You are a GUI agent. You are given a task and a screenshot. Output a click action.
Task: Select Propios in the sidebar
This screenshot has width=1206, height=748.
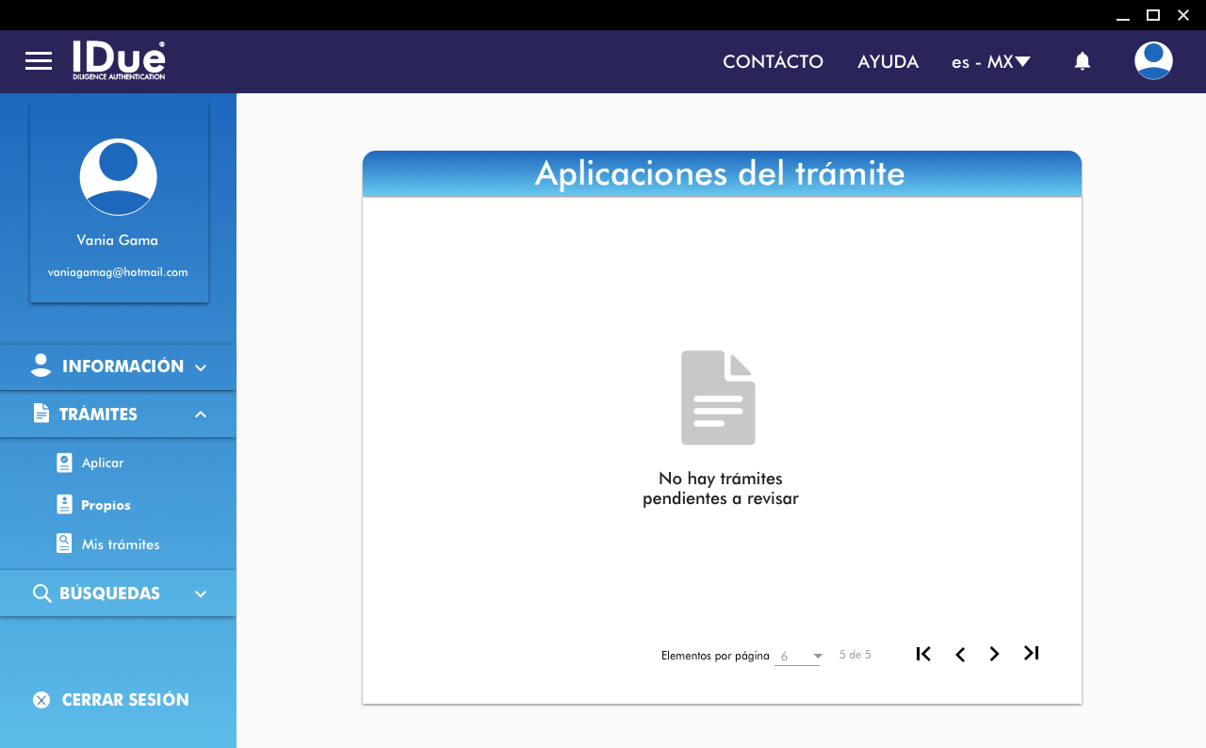[x=105, y=505]
